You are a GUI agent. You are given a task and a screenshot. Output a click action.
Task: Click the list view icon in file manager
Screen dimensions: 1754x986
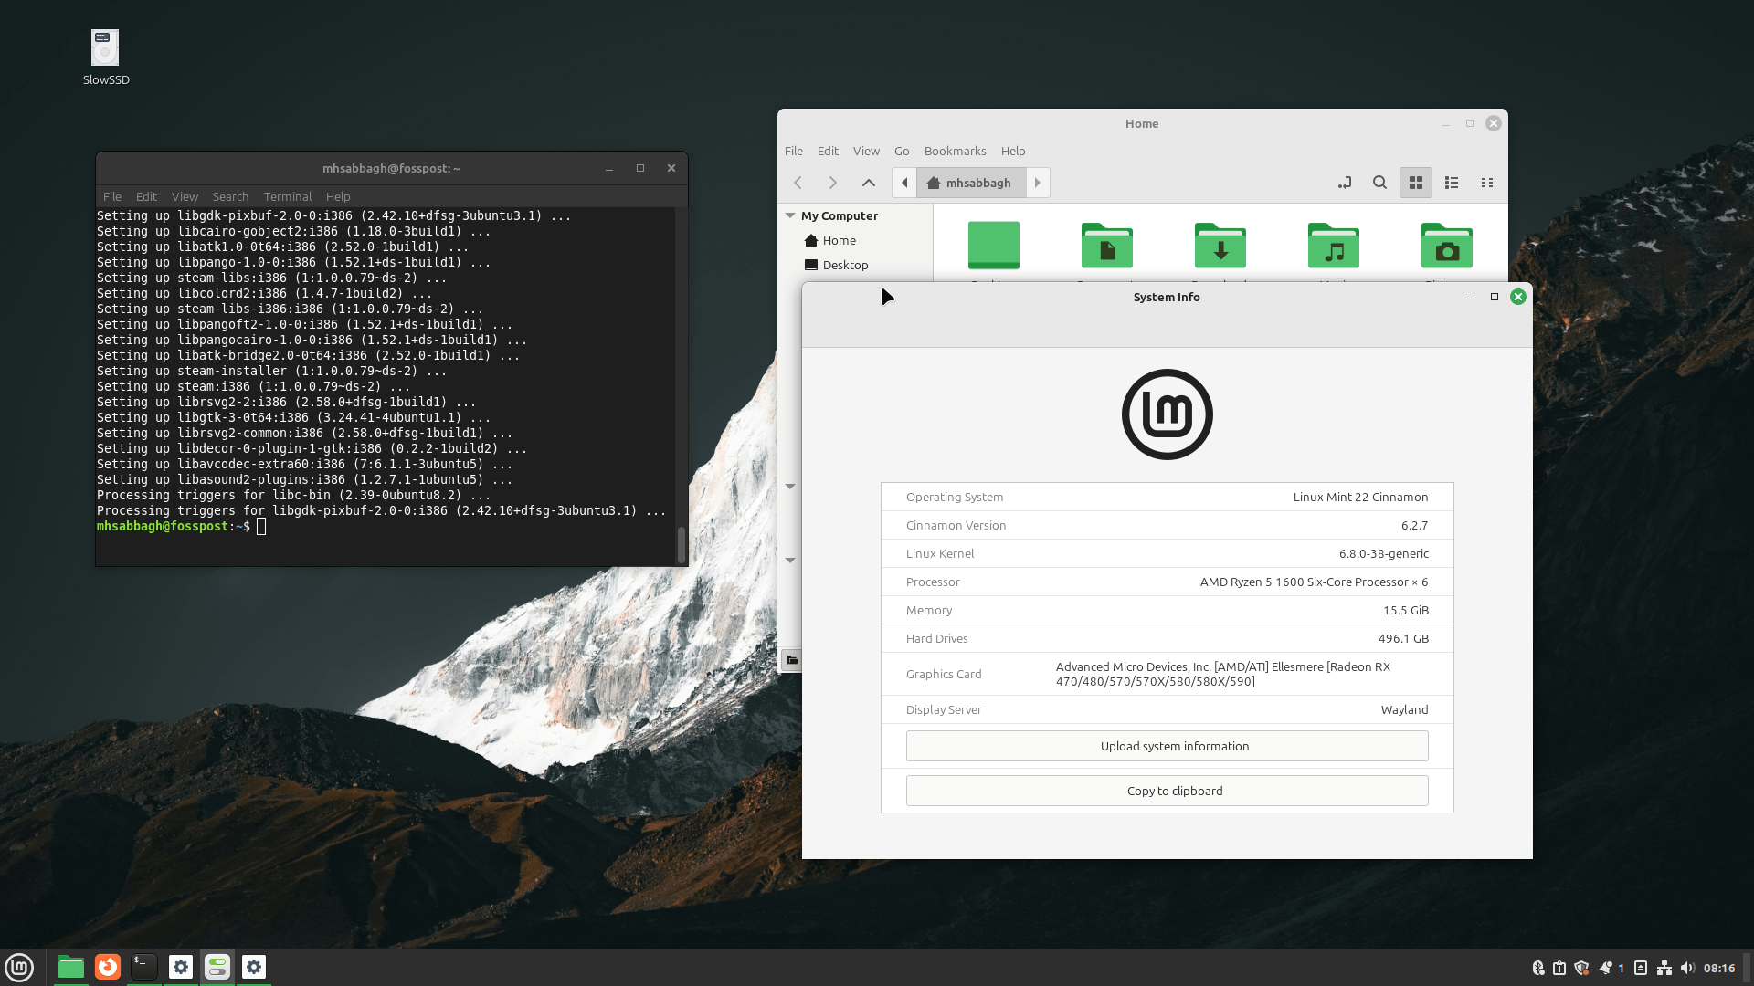coord(1452,182)
